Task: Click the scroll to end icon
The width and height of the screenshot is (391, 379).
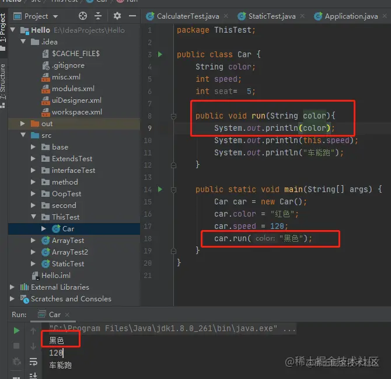Action: 33,375
